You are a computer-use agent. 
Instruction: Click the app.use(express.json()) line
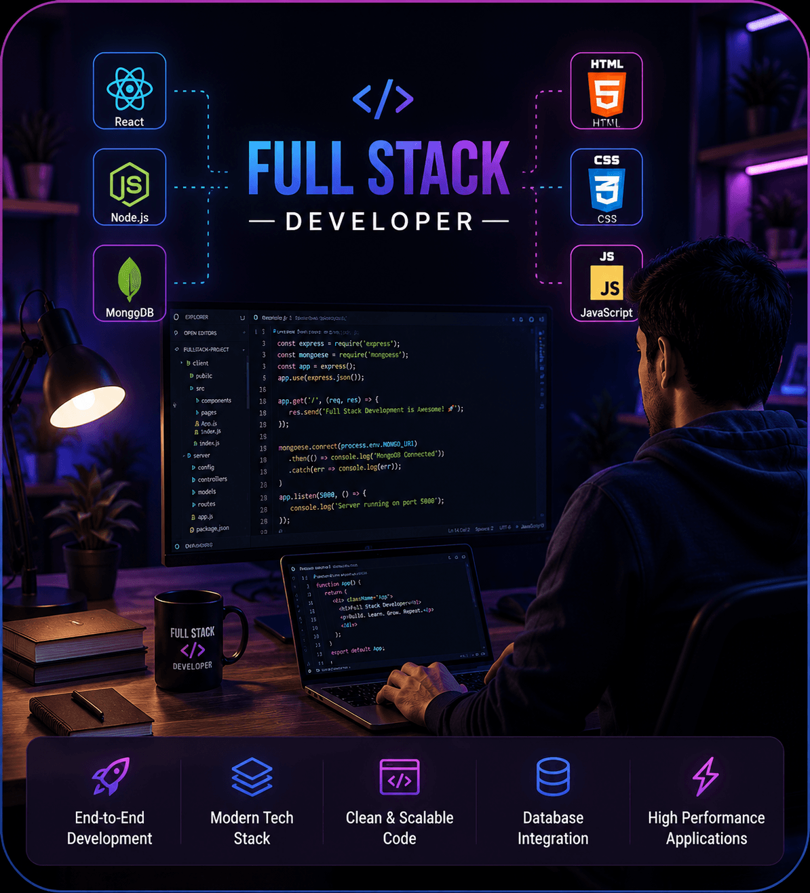point(321,378)
